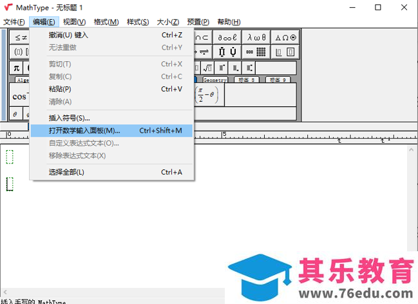Image resolution: width=418 pixels, height=304 pixels.
Task: Open the 大小(Z) menu
Action: 168,22
